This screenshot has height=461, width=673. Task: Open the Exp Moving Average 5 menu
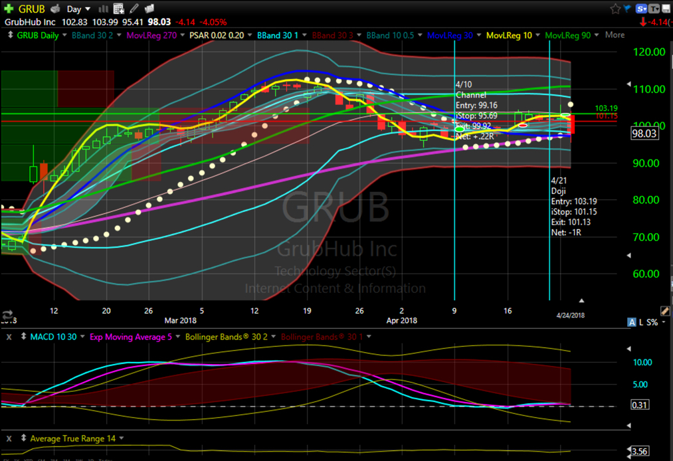point(177,337)
